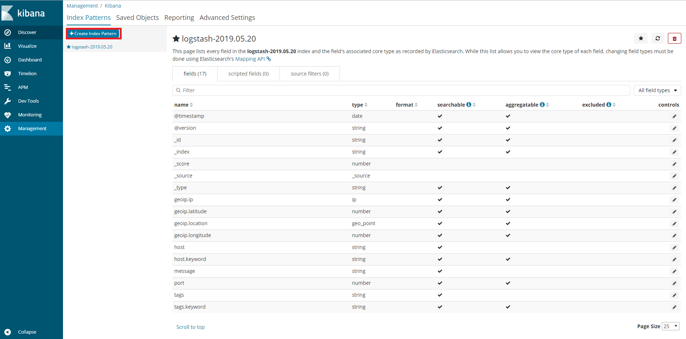Sort by searchable column arrows

click(474, 105)
